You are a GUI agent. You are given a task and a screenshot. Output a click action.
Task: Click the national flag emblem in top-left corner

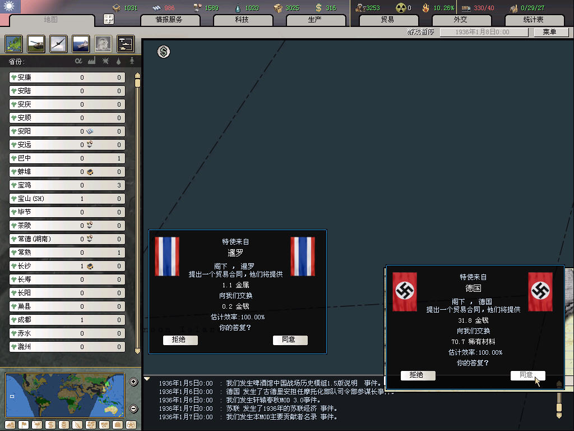point(10,7)
